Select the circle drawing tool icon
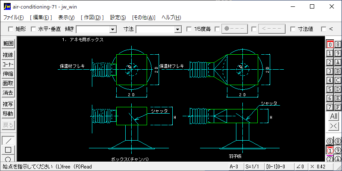342x171 pixels. pyautogui.click(x=8, y=158)
